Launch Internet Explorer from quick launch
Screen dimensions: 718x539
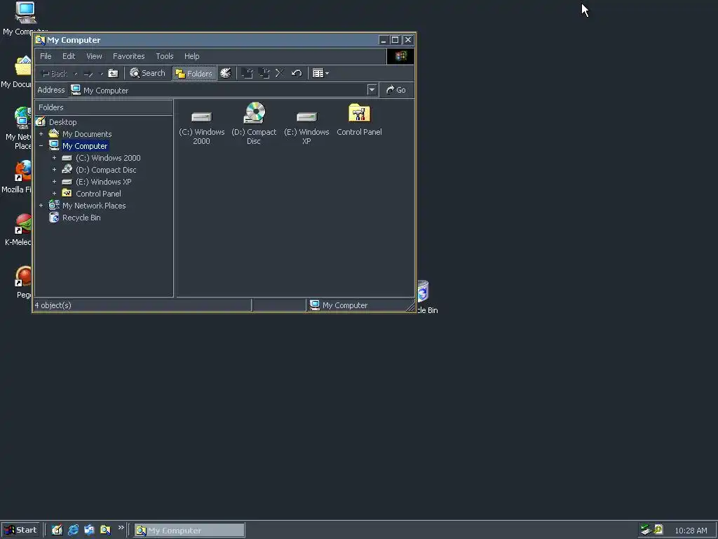pos(73,530)
